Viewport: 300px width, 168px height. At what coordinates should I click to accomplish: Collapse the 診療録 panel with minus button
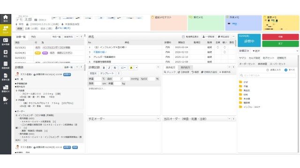pyautogui.click(x=77, y=67)
